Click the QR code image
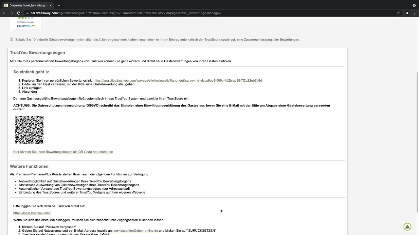 pos(29,130)
